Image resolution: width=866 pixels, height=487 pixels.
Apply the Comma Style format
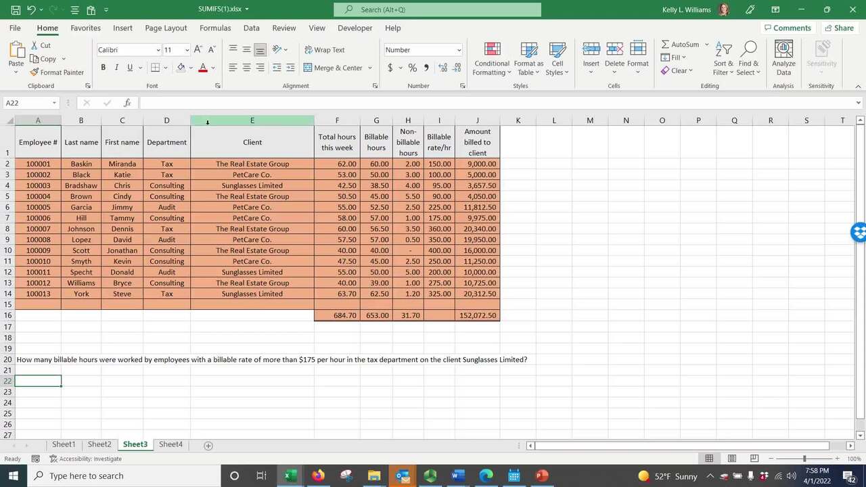click(426, 68)
